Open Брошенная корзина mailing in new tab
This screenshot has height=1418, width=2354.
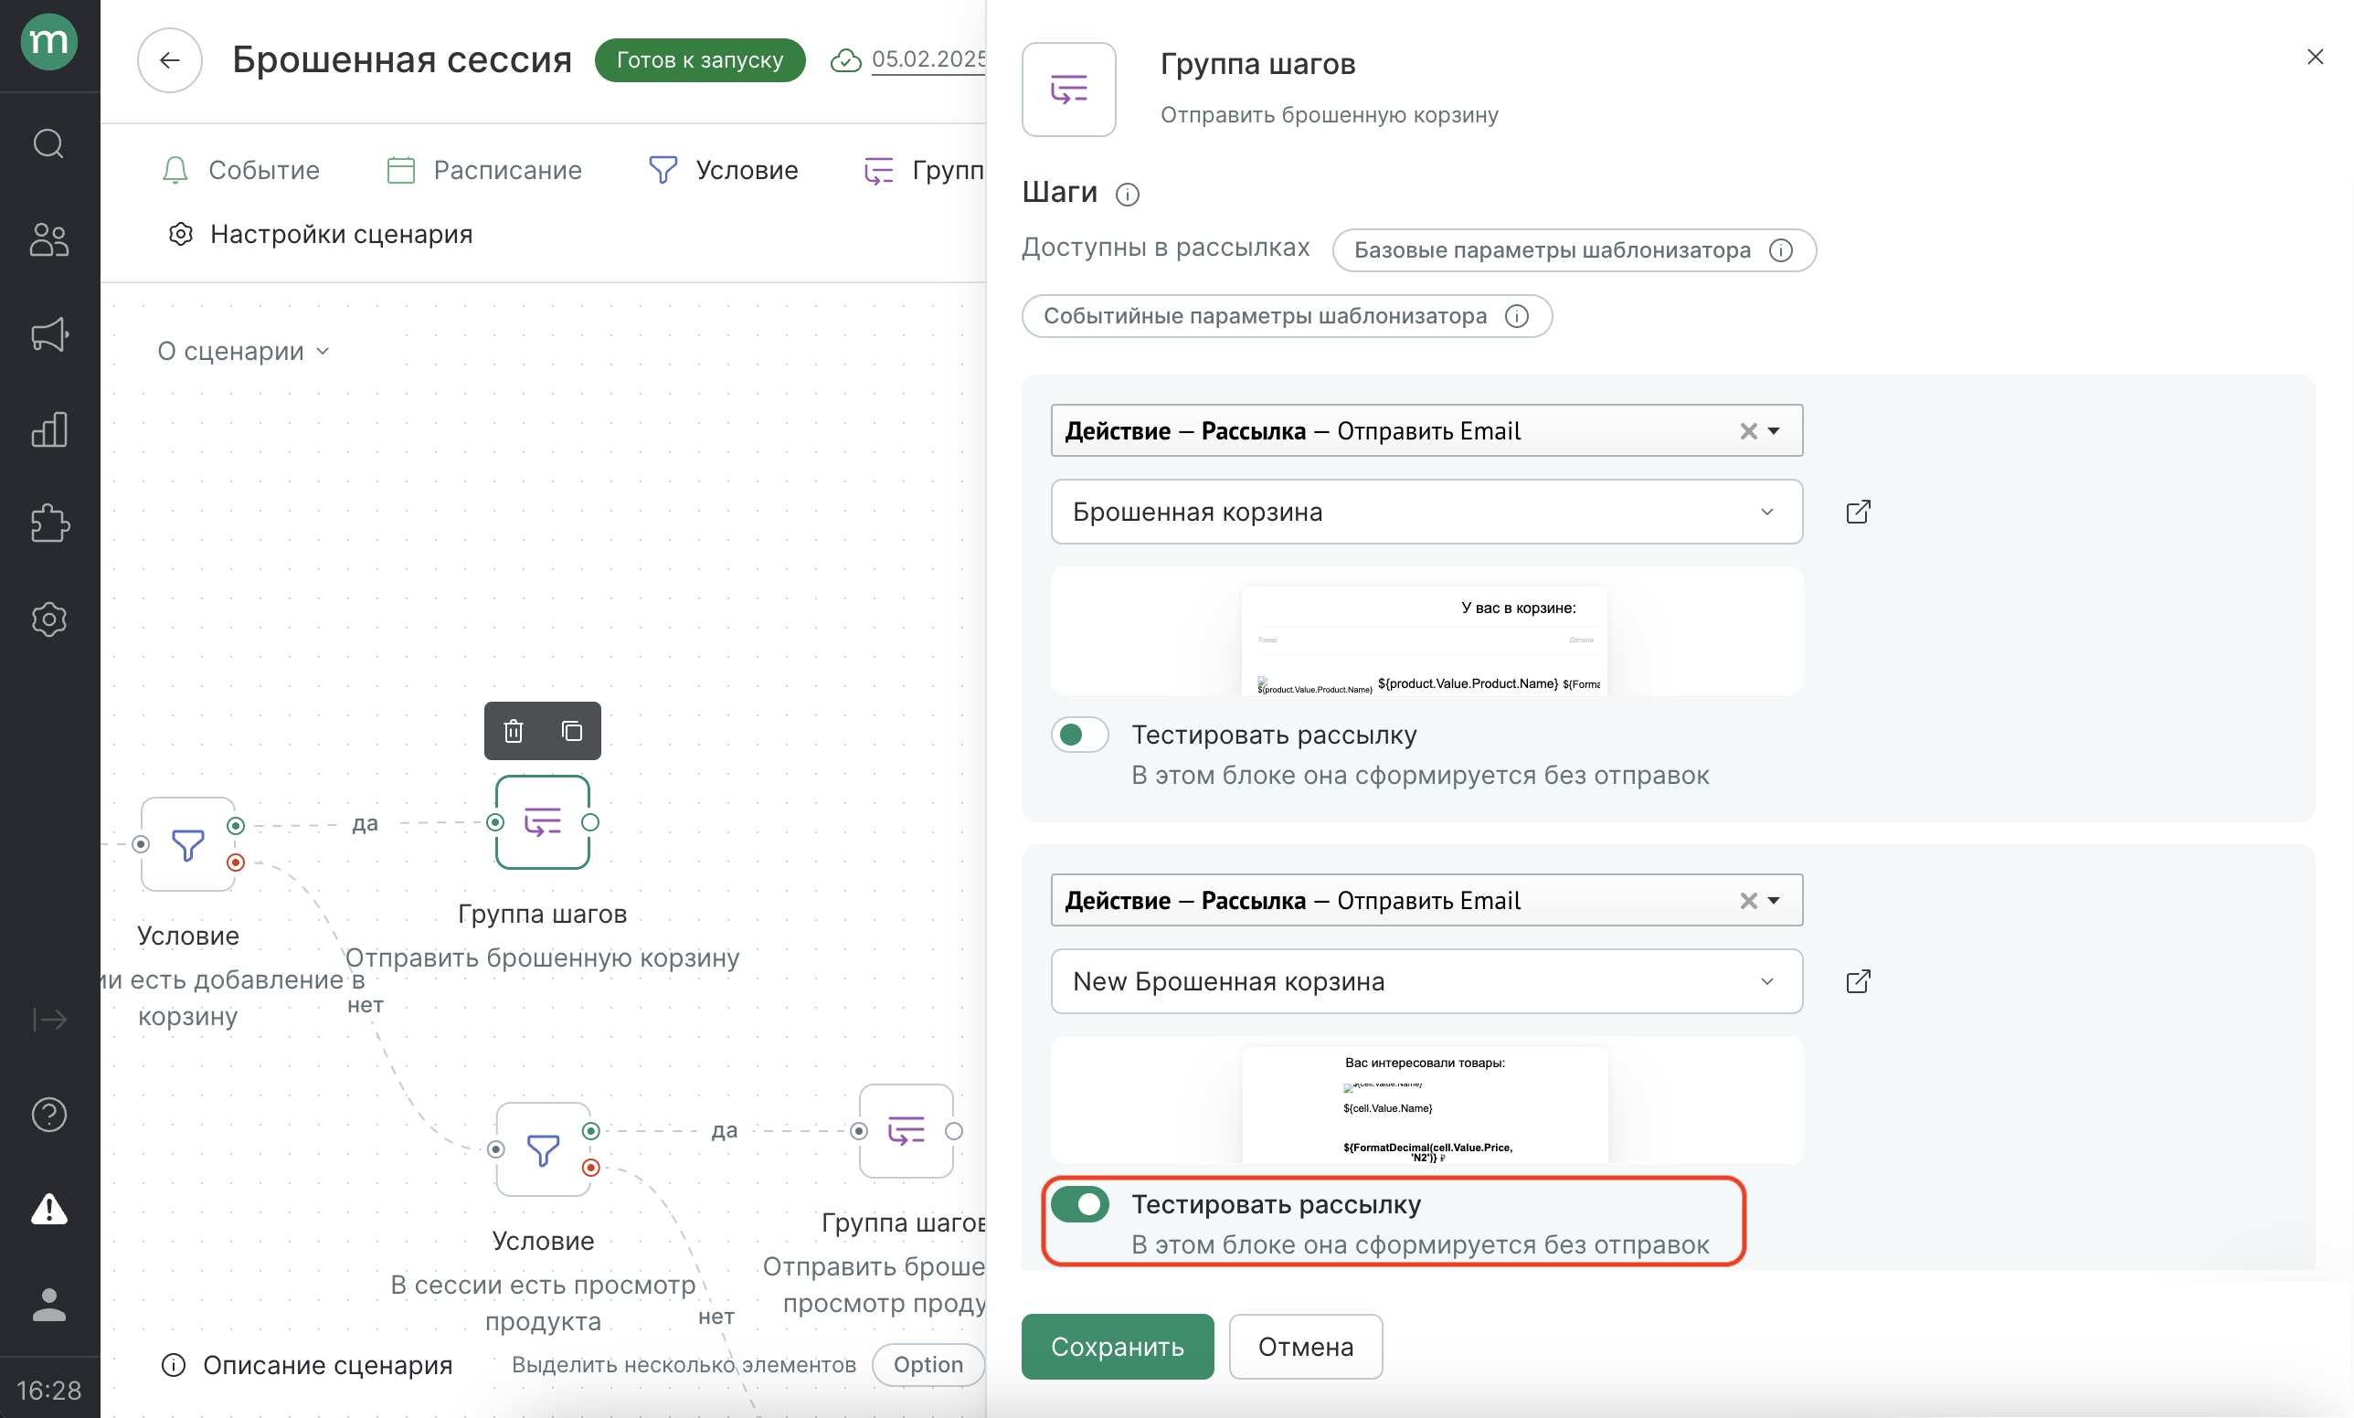1858,512
